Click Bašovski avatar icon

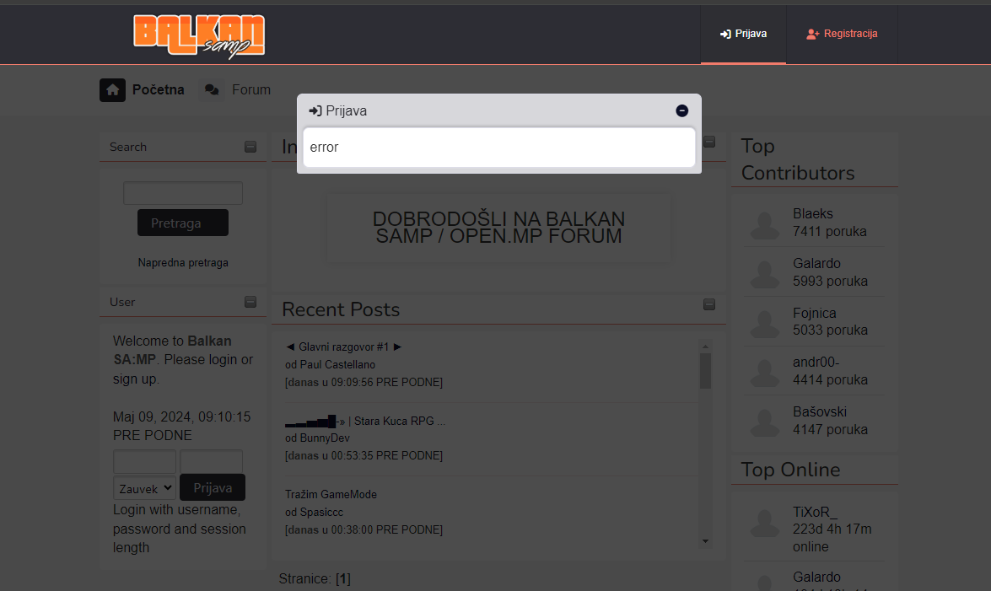[x=765, y=422]
